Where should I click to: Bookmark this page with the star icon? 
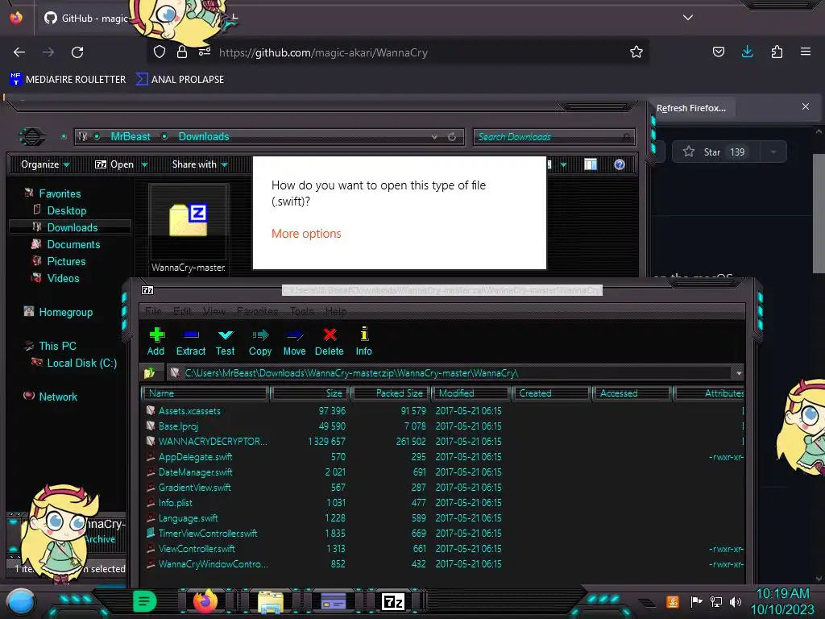click(x=636, y=52)
